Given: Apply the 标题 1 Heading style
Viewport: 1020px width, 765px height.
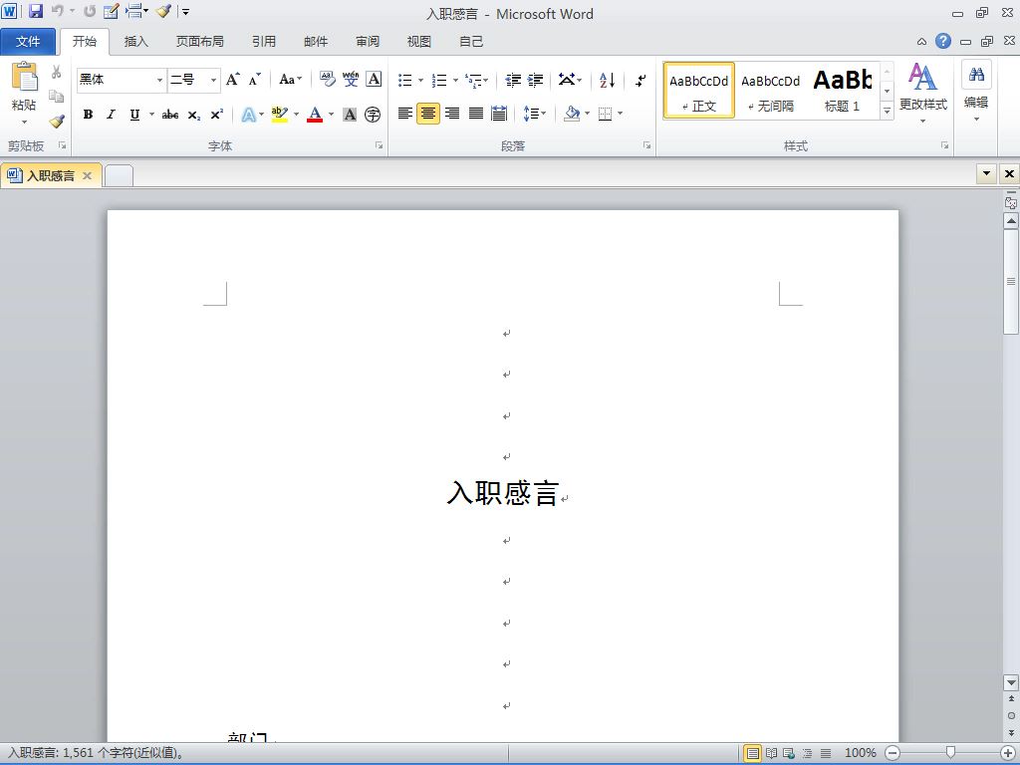Looking at the screenshot, I should point(843,91).
